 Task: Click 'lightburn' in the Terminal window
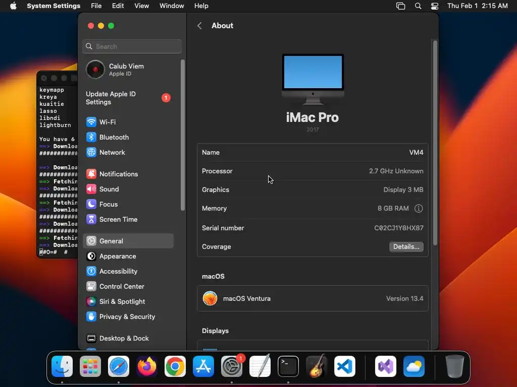(x=55, y=125)
